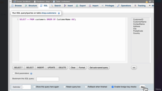
Task: Open the Import tab
Action: pos(93,6)
